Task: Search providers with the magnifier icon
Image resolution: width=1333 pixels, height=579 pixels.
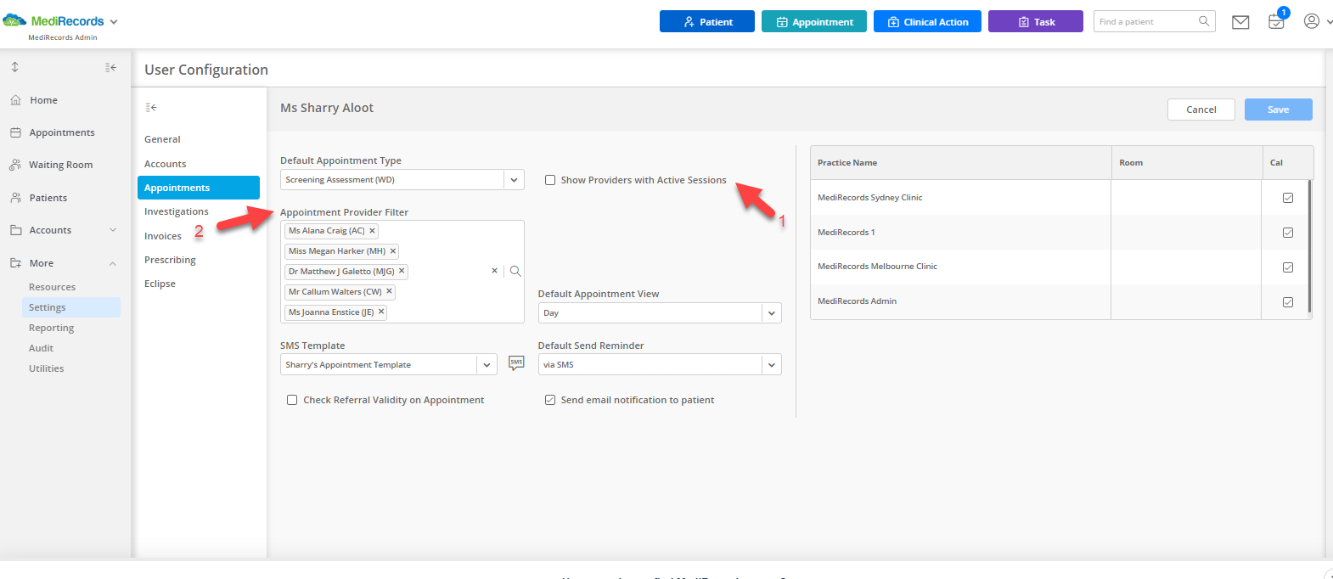Action: click(515, 272)
